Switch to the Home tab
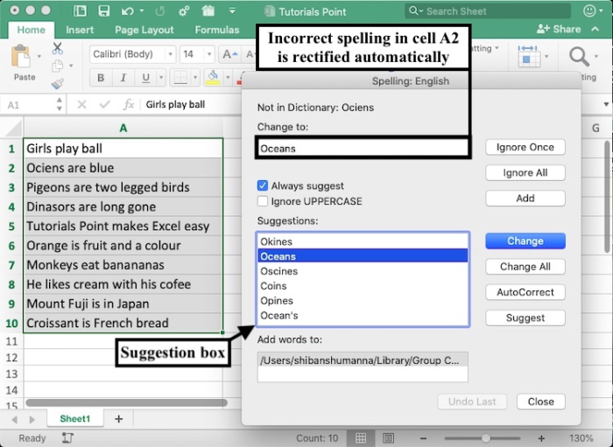Image resolution: width=613 pixels, height=447 pixels. (x=32, y=30)
